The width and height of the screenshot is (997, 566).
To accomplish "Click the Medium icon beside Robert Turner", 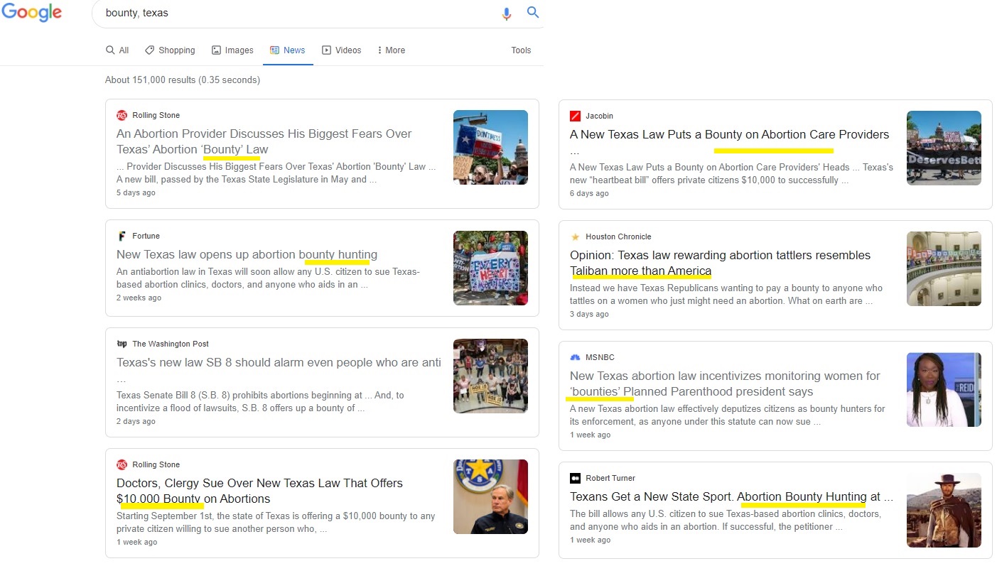I will [x=575, y=478].
